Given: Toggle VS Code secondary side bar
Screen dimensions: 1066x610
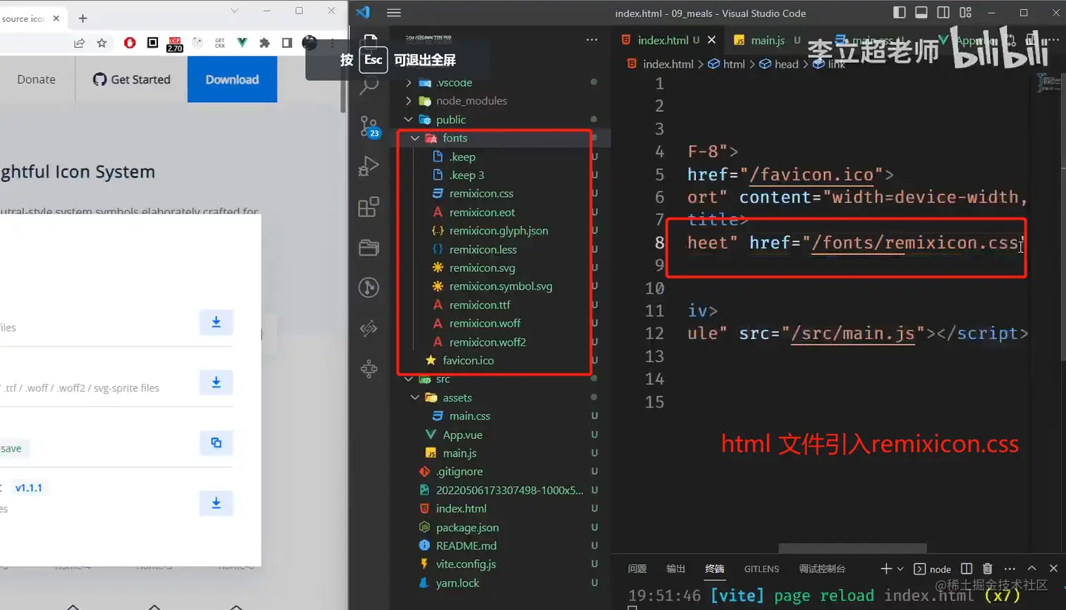Looking at the screenshot, I should coord(943,13).
